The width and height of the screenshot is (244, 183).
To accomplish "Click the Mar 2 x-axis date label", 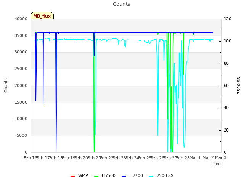I will pyautogui.click(x=208, y=157).
